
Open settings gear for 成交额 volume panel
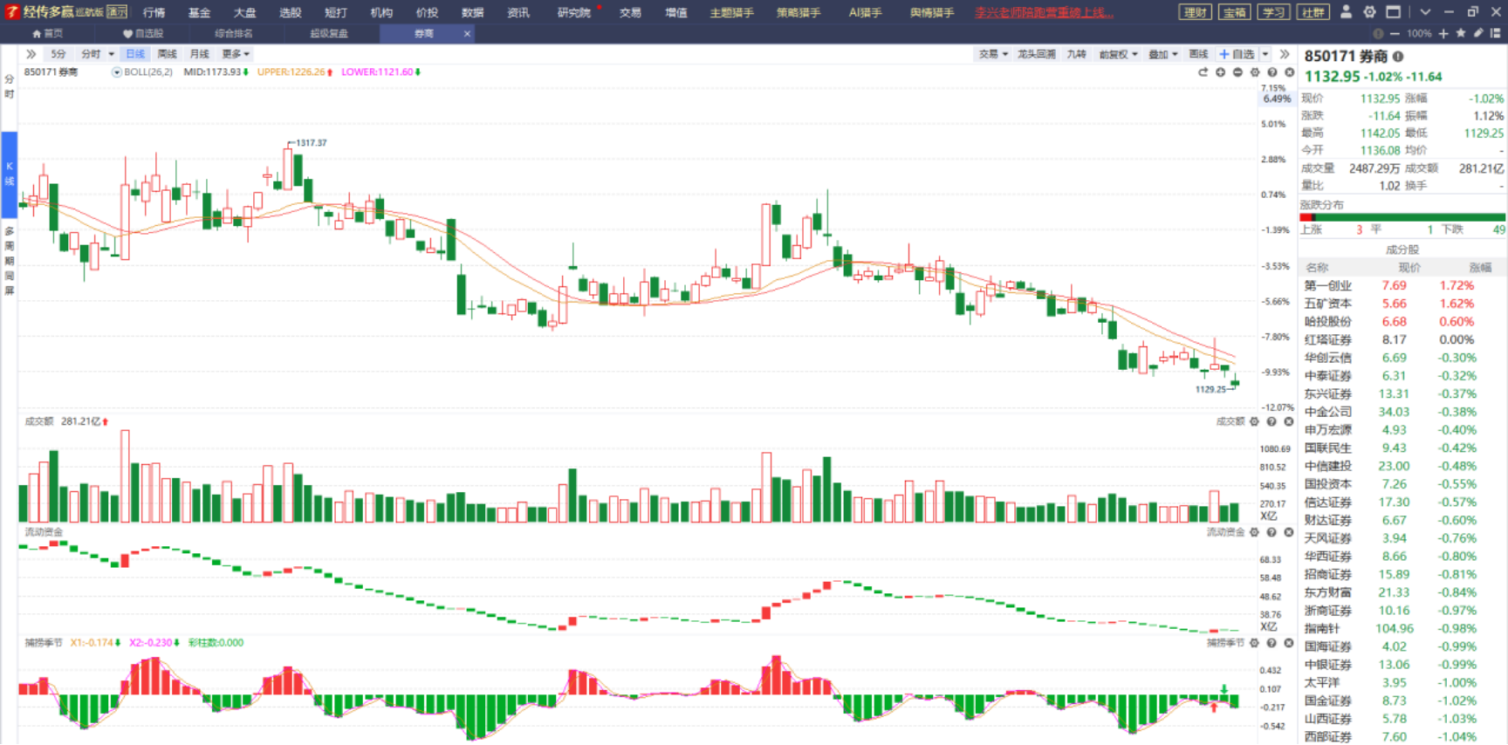tap(1254, 421)
